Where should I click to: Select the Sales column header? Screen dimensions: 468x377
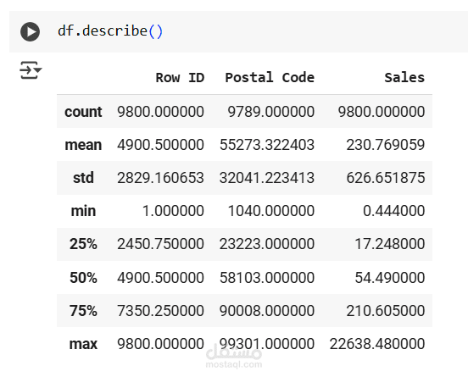(x=404, y=78)
